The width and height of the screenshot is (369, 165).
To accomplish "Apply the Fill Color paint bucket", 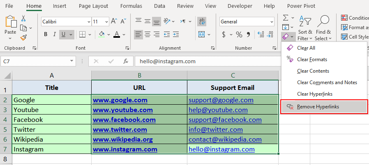I will click(x=101, y=34).
